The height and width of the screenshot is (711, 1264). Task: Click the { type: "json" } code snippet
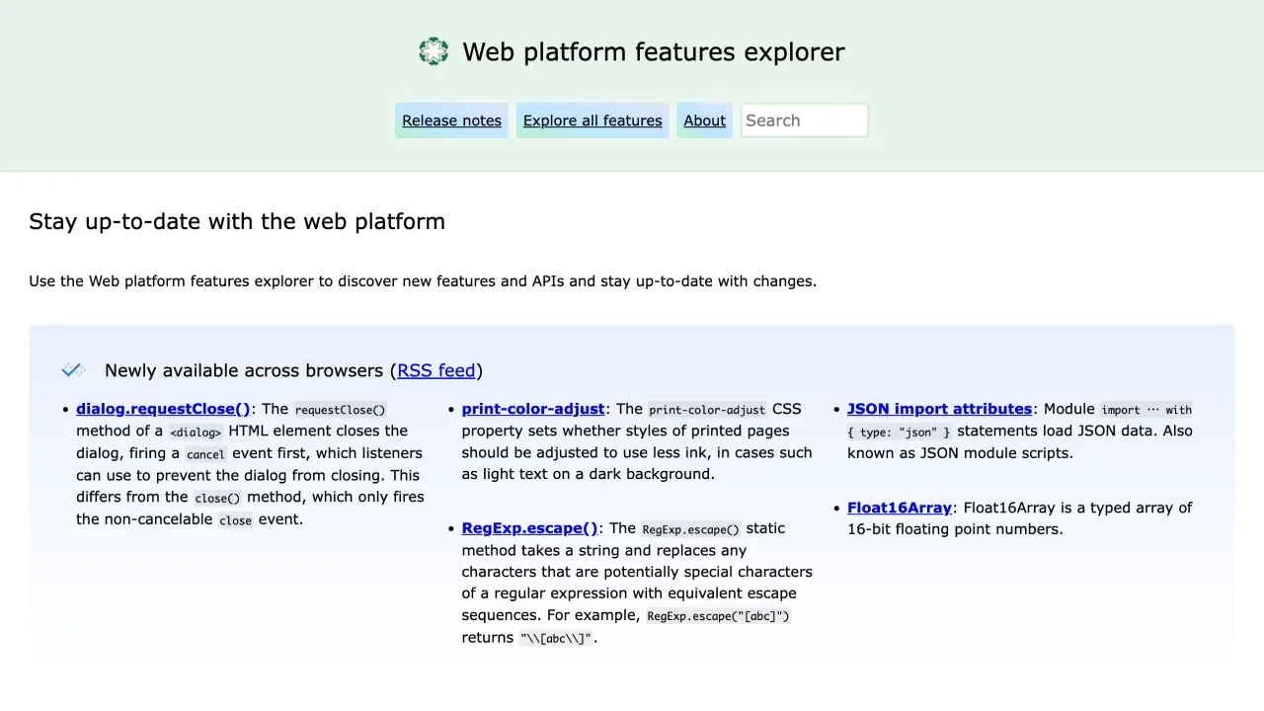(899, 432)
